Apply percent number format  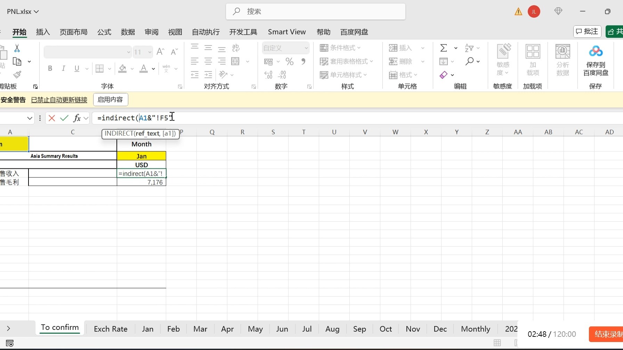[x=289, y=61]
